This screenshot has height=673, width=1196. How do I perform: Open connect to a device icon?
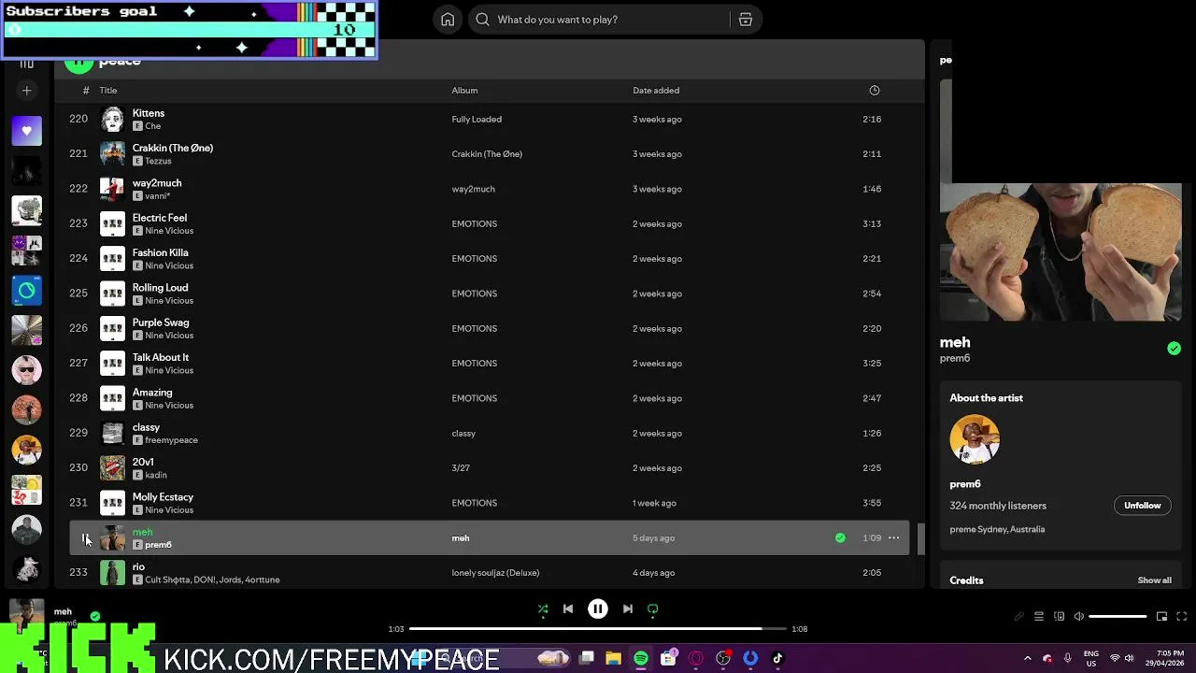[1059, 617]
